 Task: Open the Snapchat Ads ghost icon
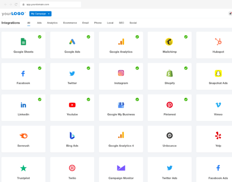[x=218, y=73]
